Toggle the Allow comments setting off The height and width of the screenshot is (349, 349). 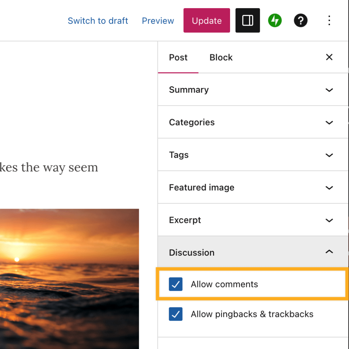(175, 284)
